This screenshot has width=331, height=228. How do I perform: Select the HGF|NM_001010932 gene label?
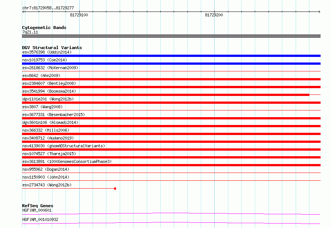tap(40, 219)
